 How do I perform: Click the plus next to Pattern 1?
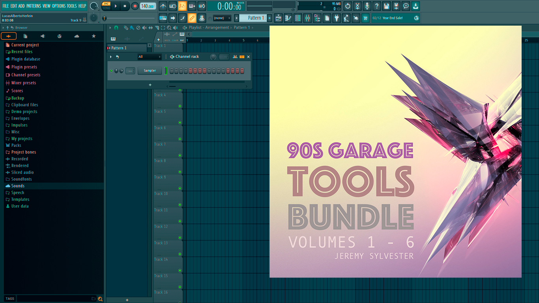point(269,18)
